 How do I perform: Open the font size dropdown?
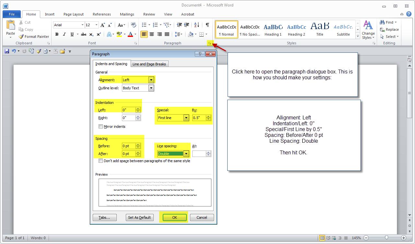(96, 25)
